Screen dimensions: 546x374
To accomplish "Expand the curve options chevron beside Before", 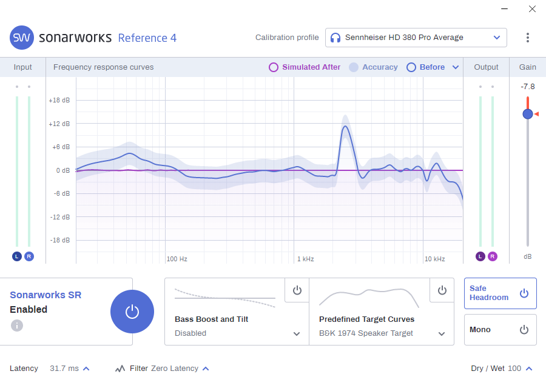I will click(456, 67).
